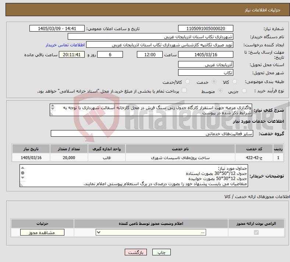
Task: Click the استان محل تحویل field
Action: point(206,64)
